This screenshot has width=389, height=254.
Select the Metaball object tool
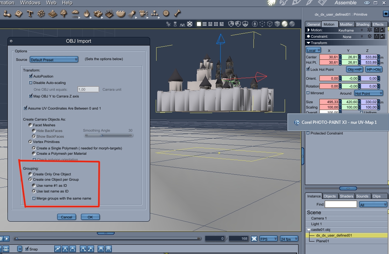tap(7, 14)
